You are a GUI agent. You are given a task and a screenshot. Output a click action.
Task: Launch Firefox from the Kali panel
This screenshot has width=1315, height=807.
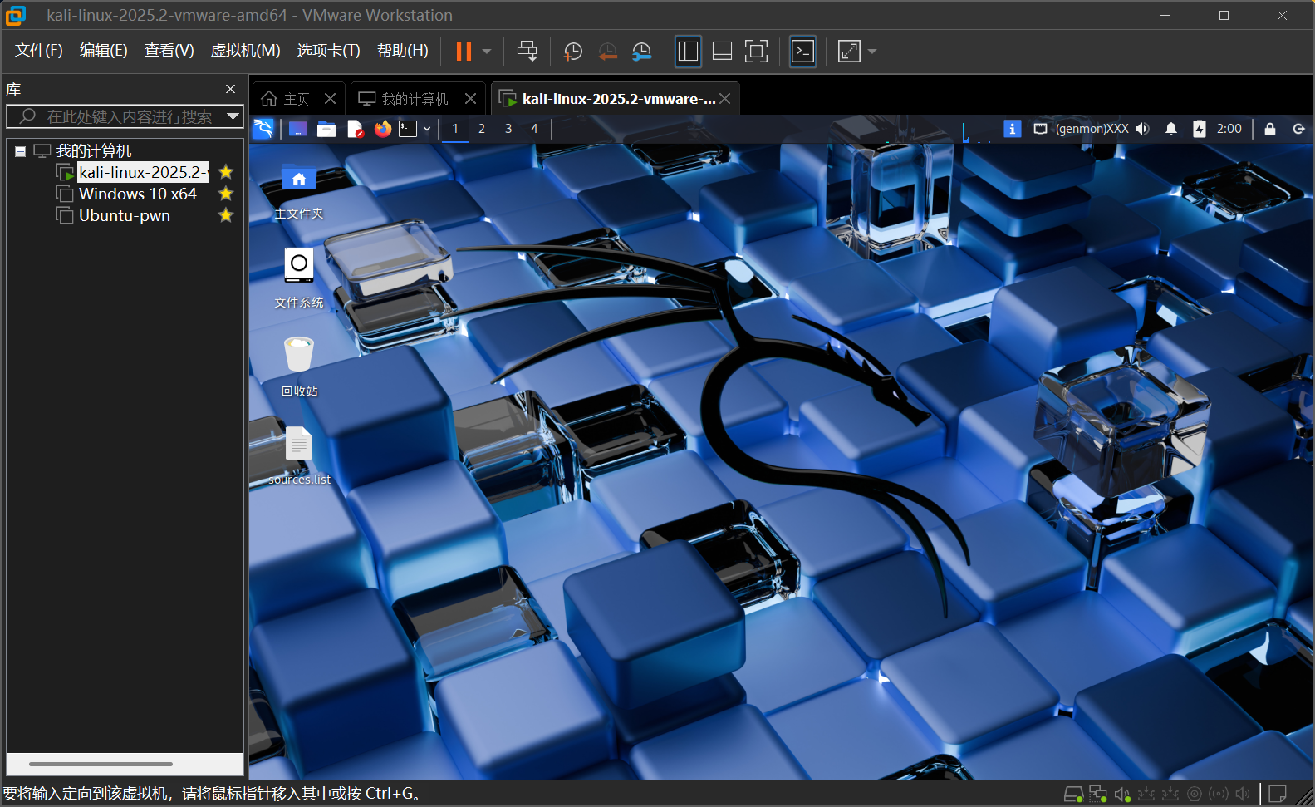(382, 129)
